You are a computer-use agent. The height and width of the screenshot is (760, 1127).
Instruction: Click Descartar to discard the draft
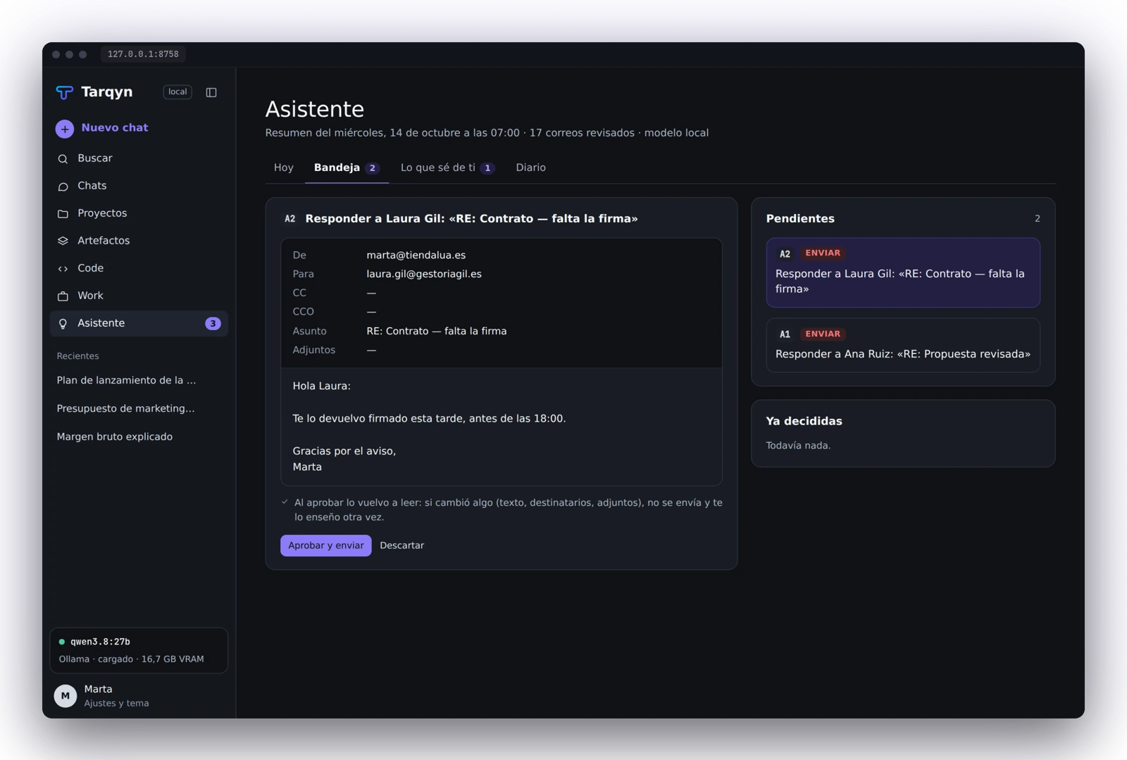402,545
